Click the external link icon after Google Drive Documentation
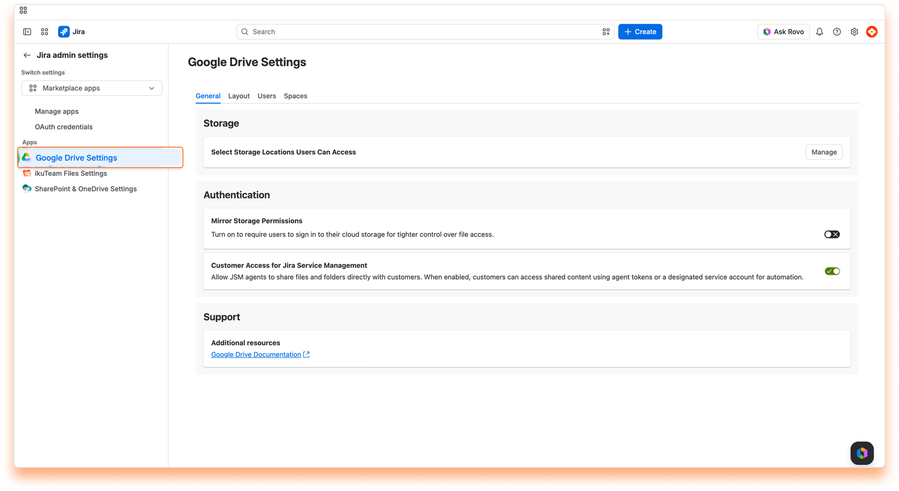 point(306,354)
